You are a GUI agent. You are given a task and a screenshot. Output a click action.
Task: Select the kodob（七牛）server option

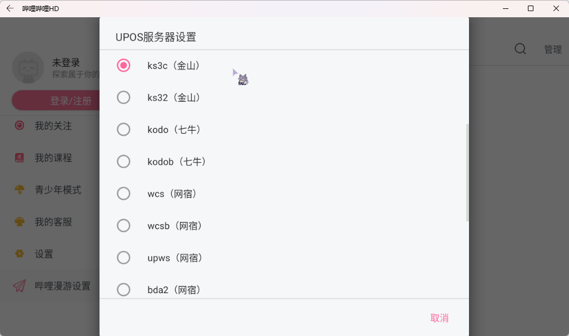[x=123, y=161]
